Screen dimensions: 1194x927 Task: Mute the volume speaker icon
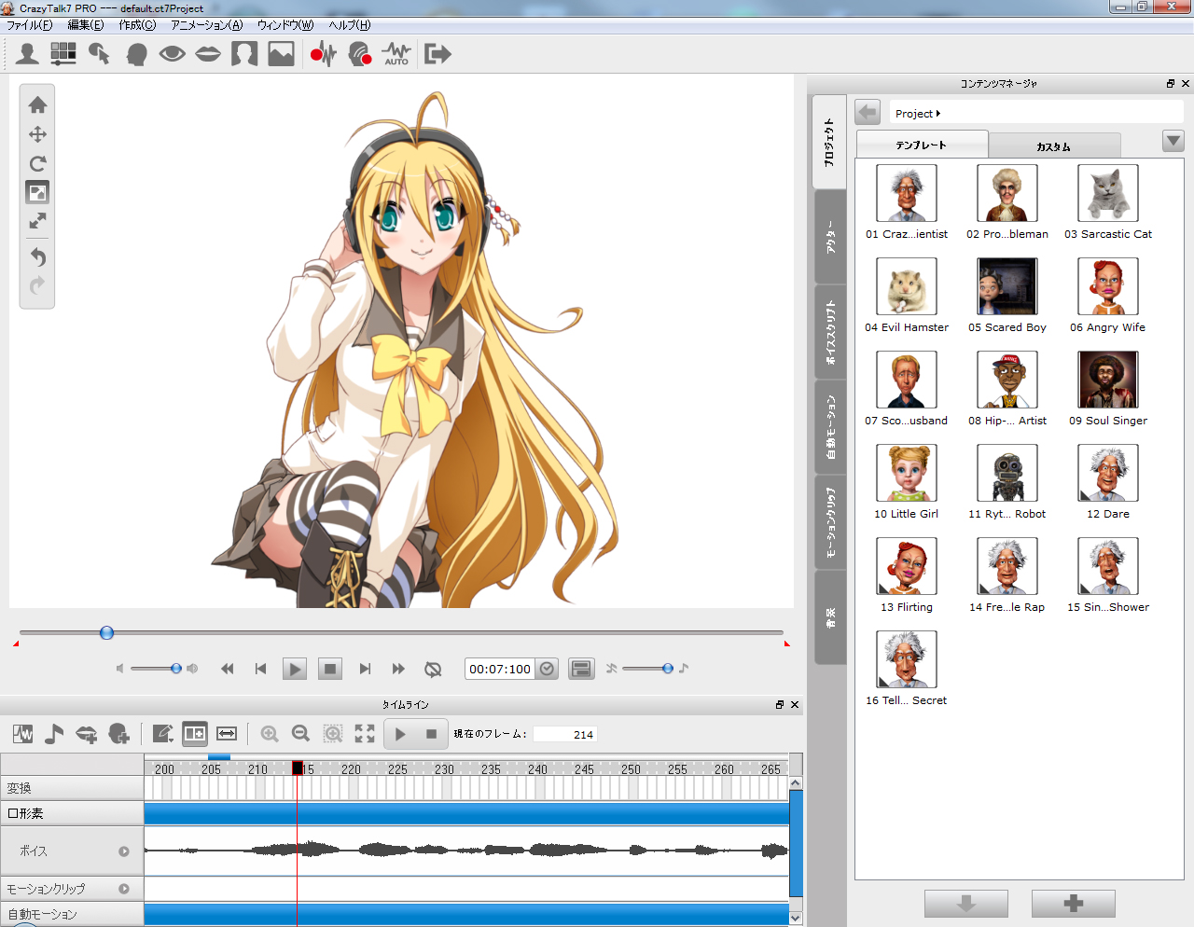click(119, 669)
